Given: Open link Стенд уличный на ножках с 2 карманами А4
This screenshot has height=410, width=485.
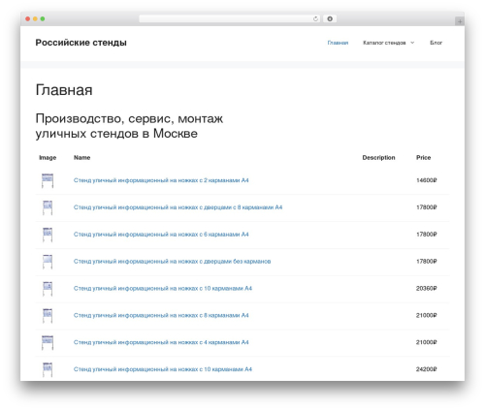Looking at the screenshot, I should pyautogui.click(x=161, y=180).
